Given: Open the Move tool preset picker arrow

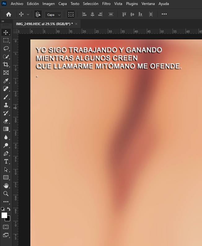Looking at the screenshot, I should (28, 15).
